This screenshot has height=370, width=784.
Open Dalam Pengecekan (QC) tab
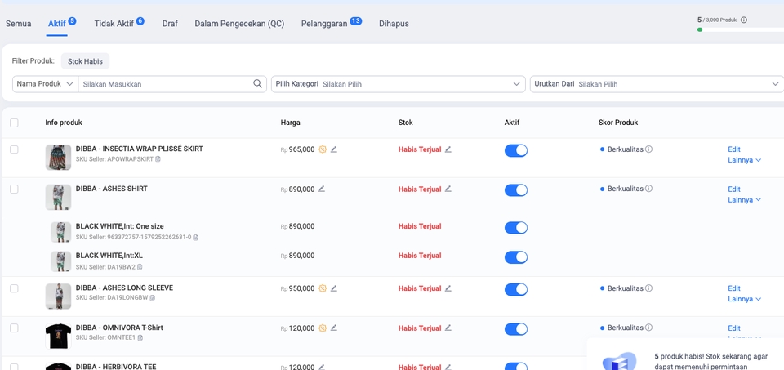[x=239, y=24]
